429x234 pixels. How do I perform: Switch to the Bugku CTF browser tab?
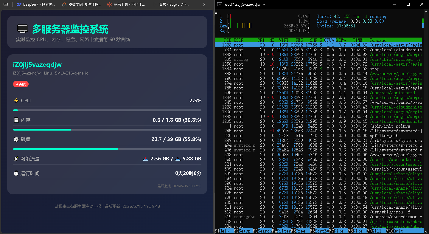click(172, 4)
